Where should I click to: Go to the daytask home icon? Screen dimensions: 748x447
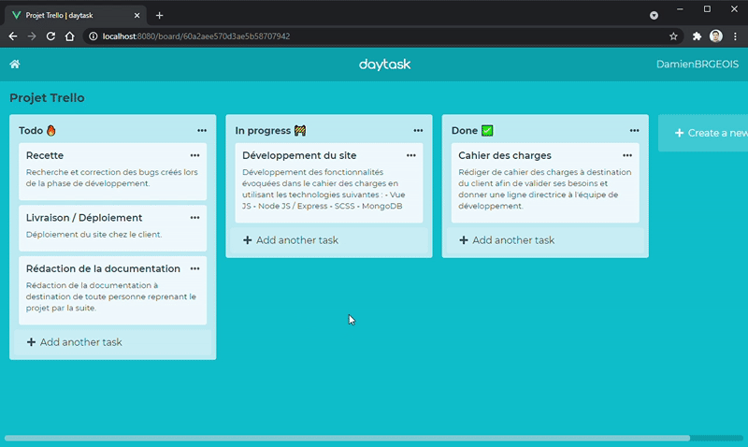coord(15,64)
